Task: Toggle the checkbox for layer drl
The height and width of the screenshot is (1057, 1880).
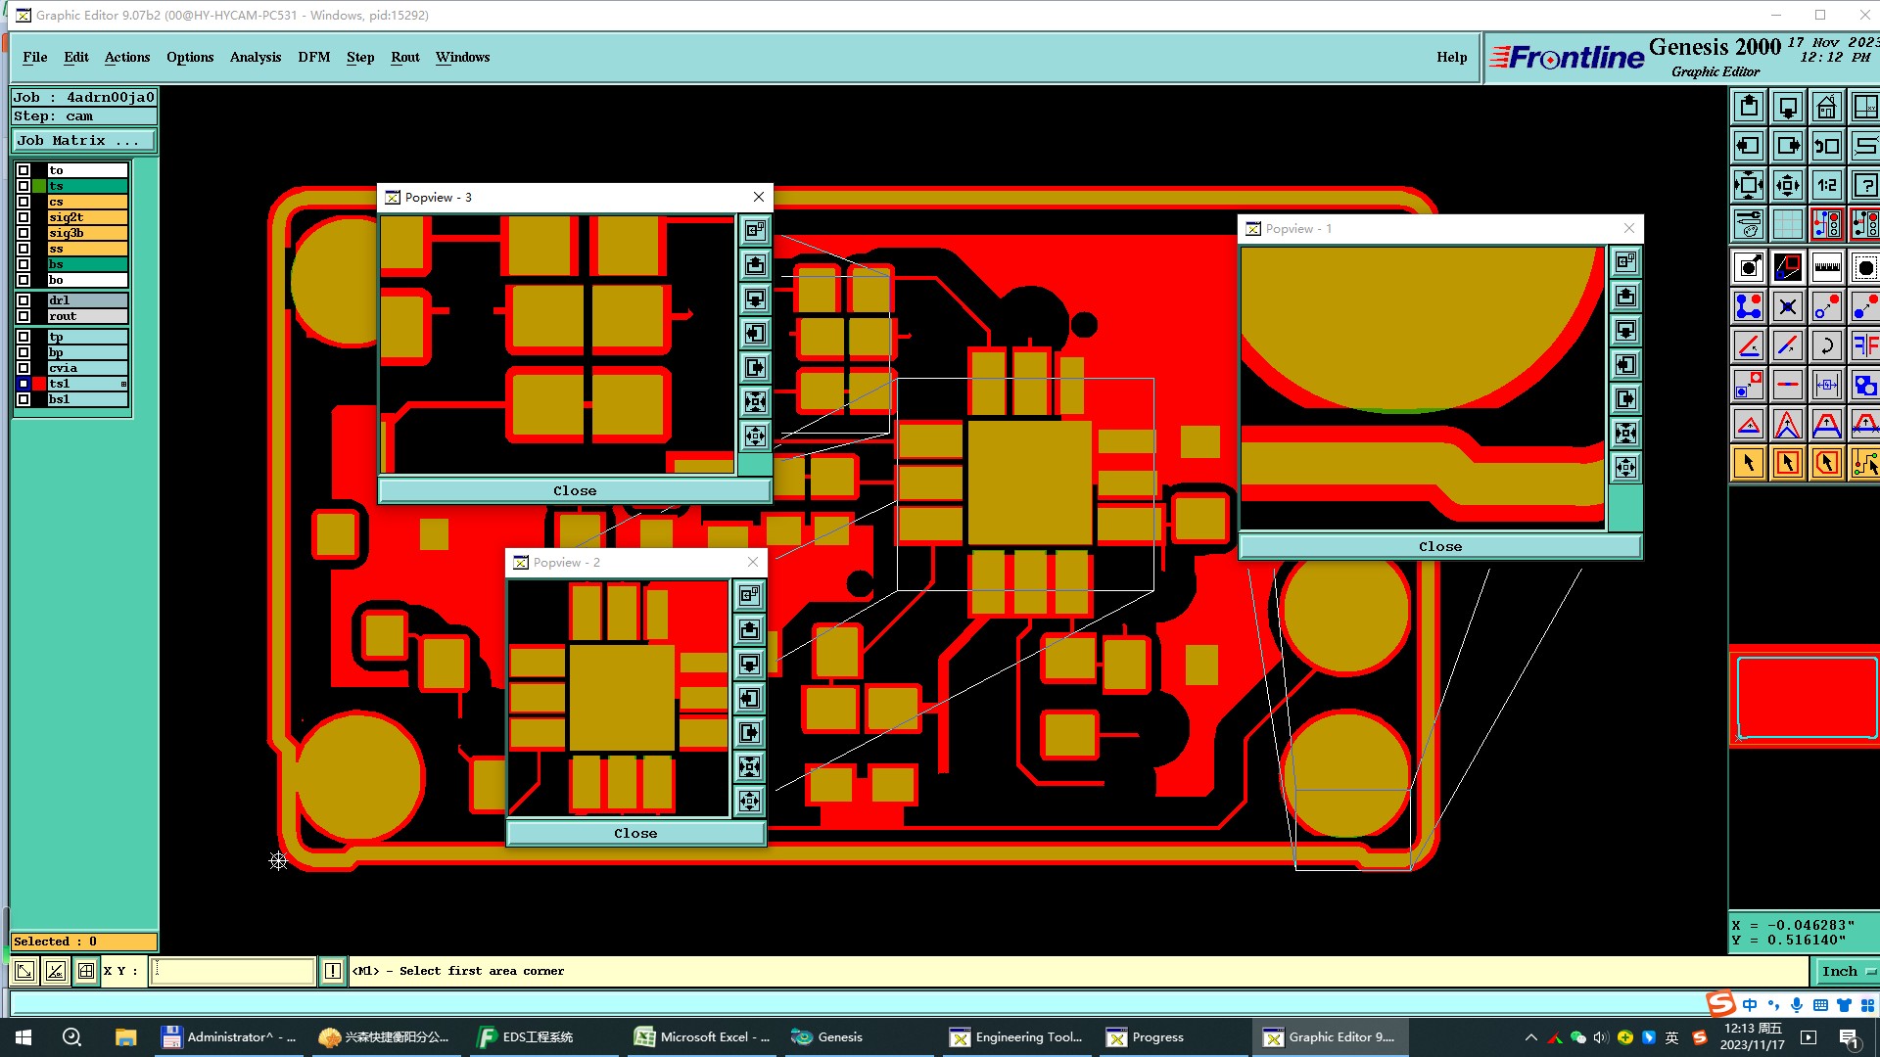Action: (23, 300)
